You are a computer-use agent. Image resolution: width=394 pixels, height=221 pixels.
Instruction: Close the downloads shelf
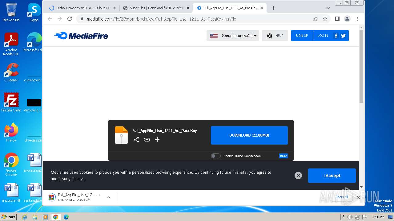[358, 197]
